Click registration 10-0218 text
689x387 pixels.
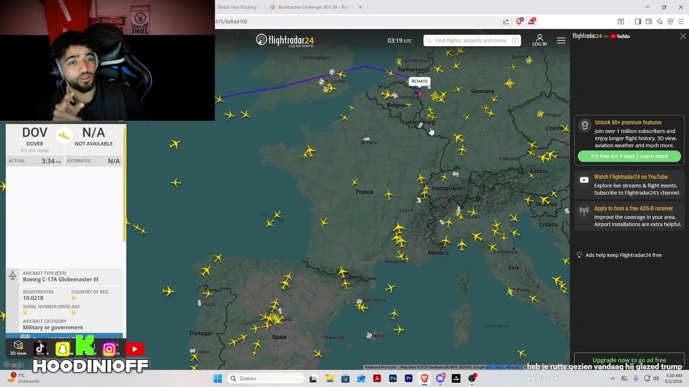click(x=33, y=298)
